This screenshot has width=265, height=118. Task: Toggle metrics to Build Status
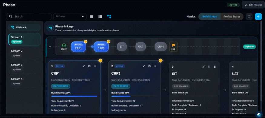[x=210, y=17]
